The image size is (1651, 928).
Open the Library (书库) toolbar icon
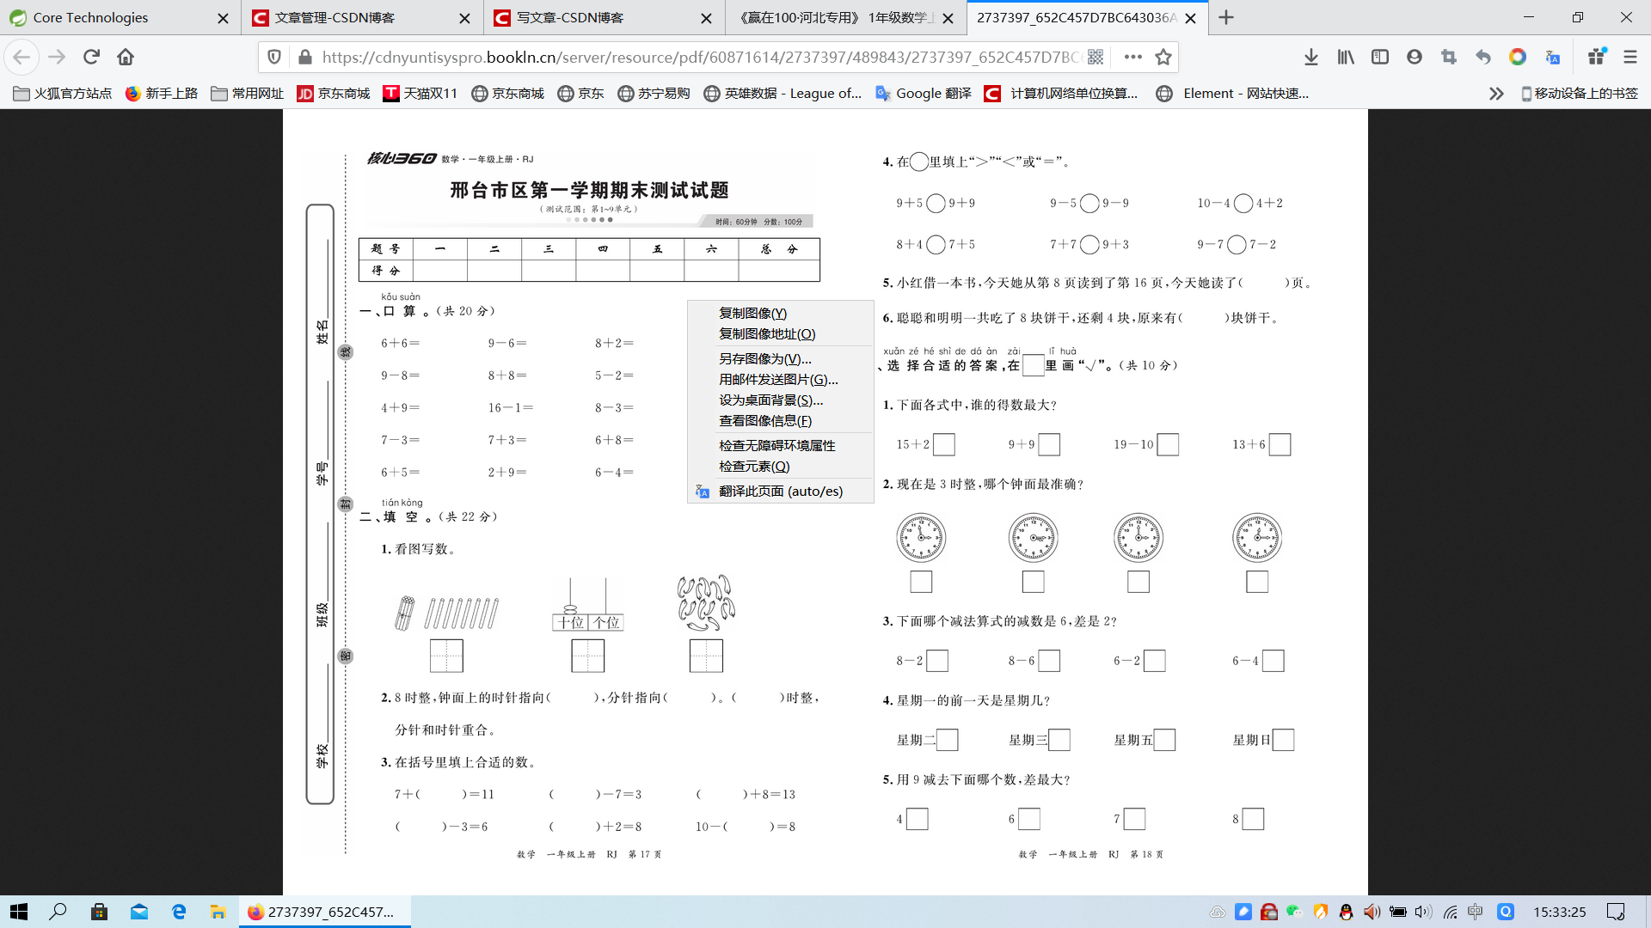[1346, 57]
